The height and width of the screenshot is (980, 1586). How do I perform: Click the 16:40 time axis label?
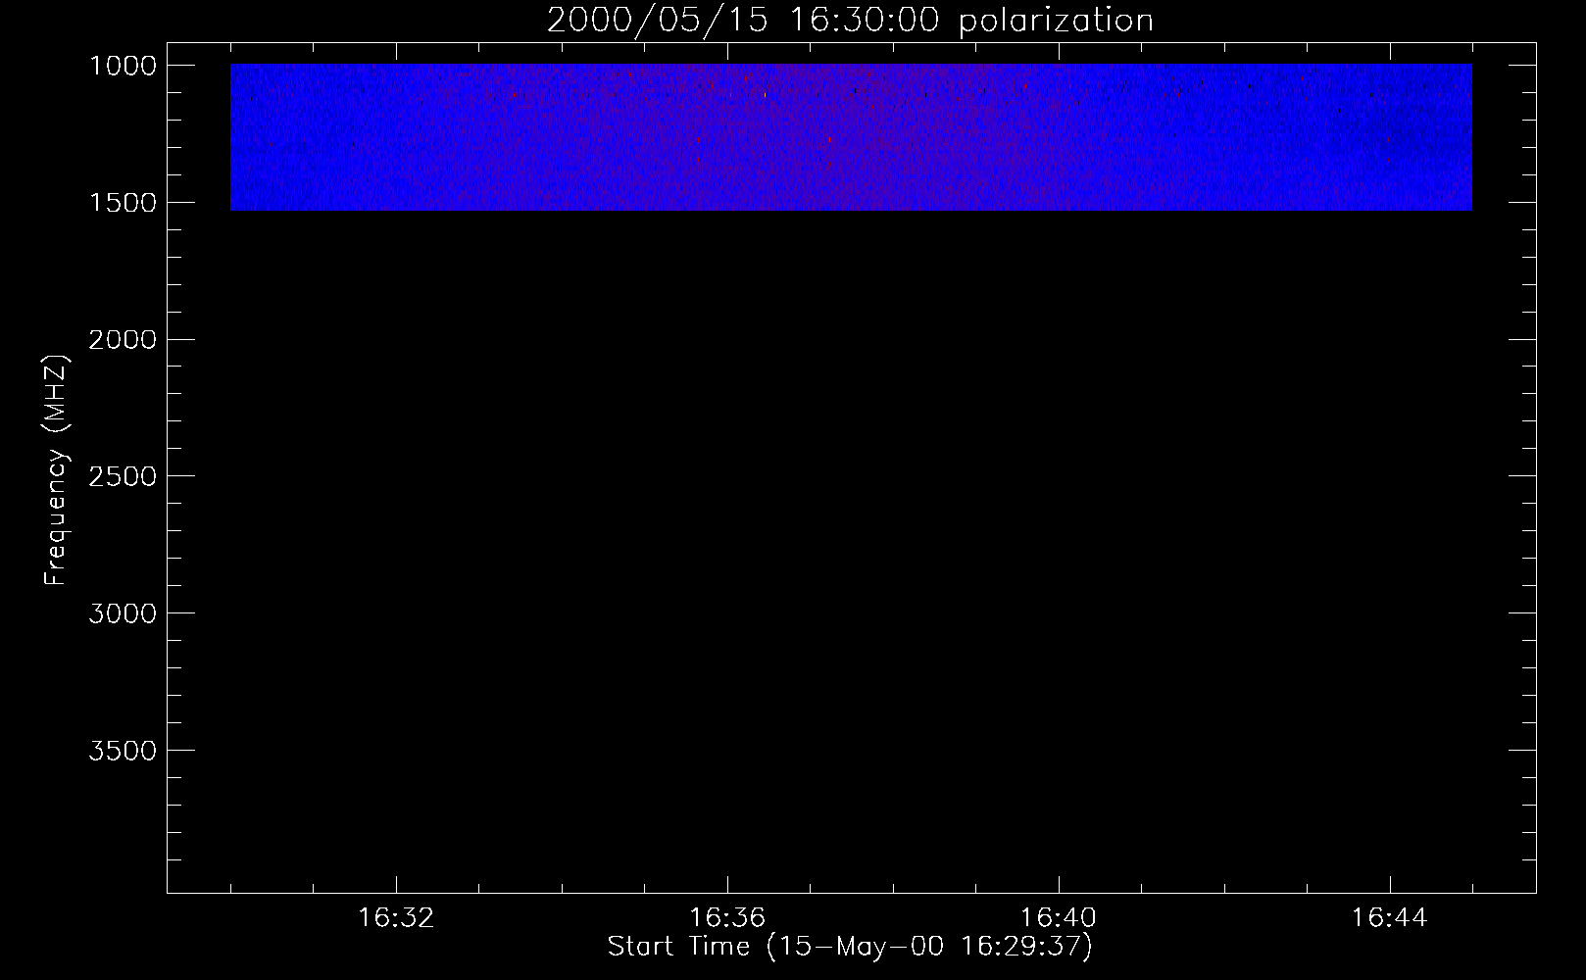pos(1059,918)
